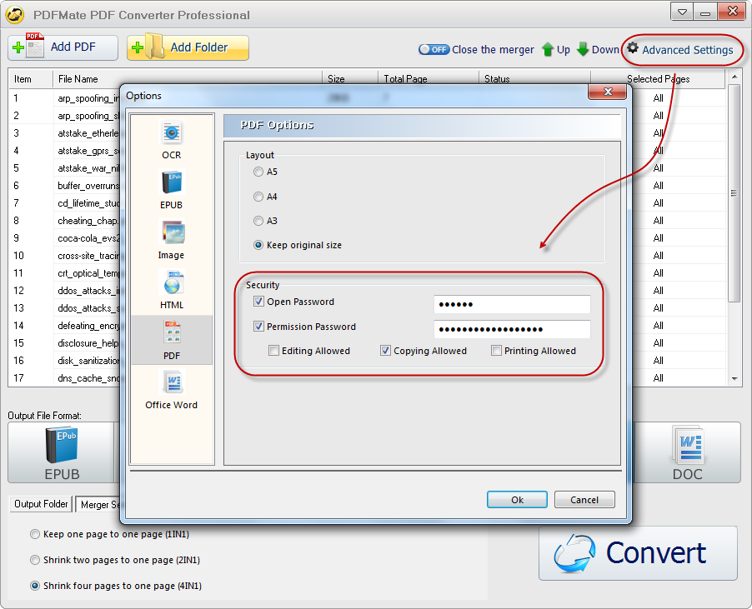Click the Ok button in Options
752x609 pixels.
[517, 500]
